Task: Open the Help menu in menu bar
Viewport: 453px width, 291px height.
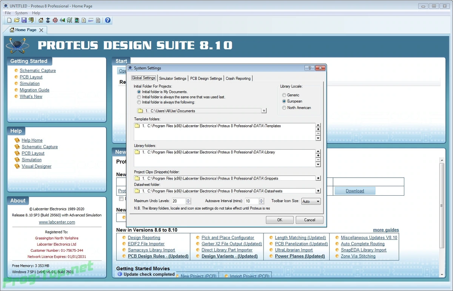Action: 36,13
